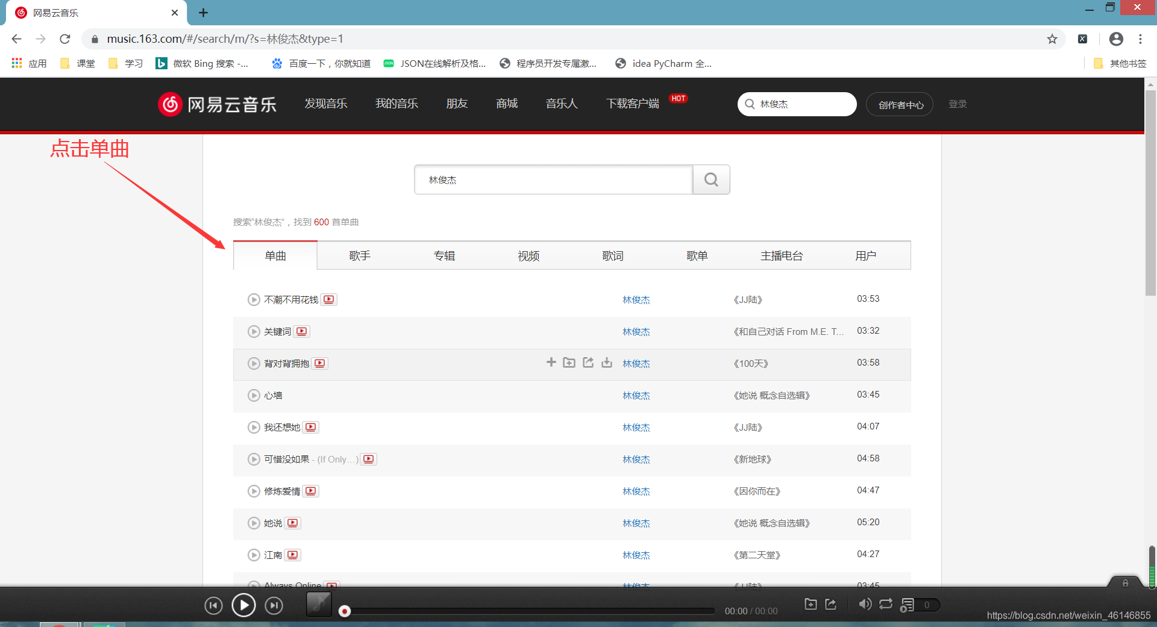Play the song 可惜没如果
Viewport: 1157px width, 627px height.
[x=254, y=459]
